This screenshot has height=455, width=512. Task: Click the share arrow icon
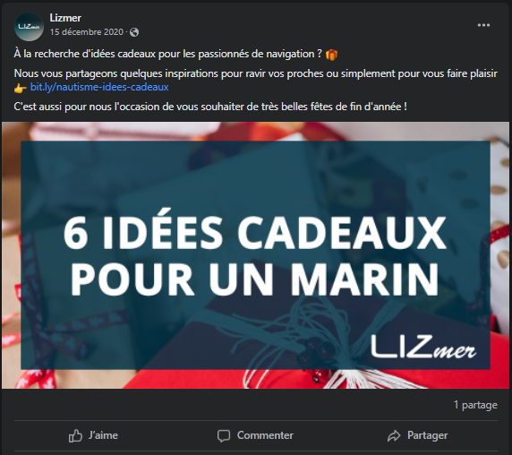pyautogui.click(x=394, y=435)
